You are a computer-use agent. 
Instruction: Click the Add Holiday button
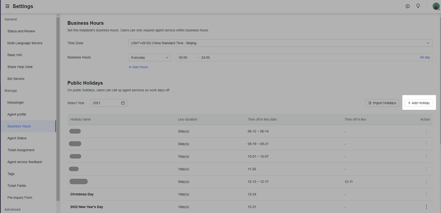coord(419,103)
